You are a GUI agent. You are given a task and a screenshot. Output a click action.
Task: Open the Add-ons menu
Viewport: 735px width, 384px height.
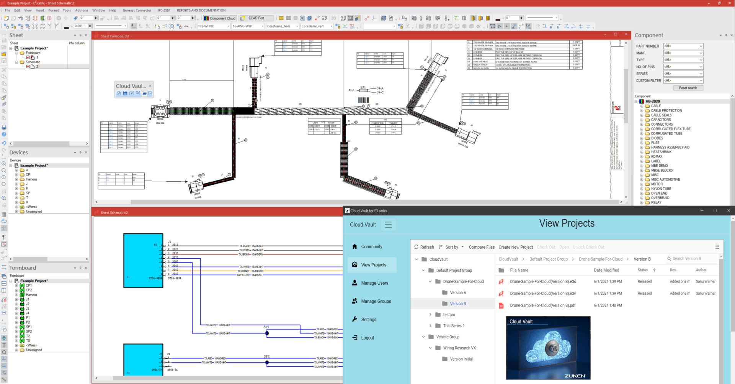tap(82, 10)
